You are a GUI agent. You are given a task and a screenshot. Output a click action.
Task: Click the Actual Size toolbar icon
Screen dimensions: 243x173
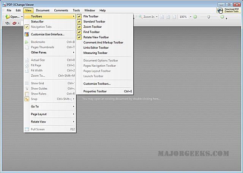pos(162,17)
